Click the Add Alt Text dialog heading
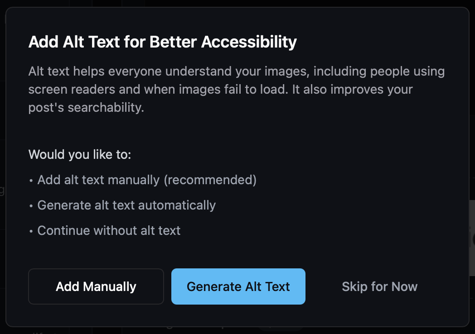The image size is (475, 334). pos(162,42)
